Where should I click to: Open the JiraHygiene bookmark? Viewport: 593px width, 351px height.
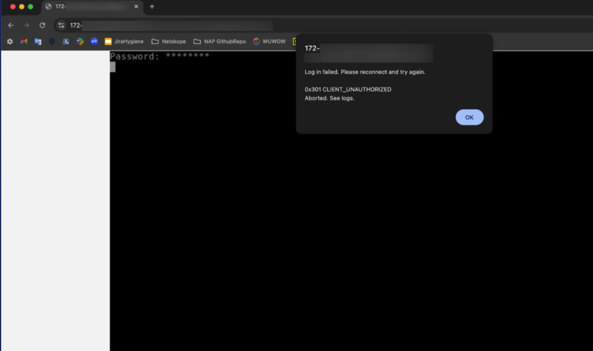coord(126,42)
